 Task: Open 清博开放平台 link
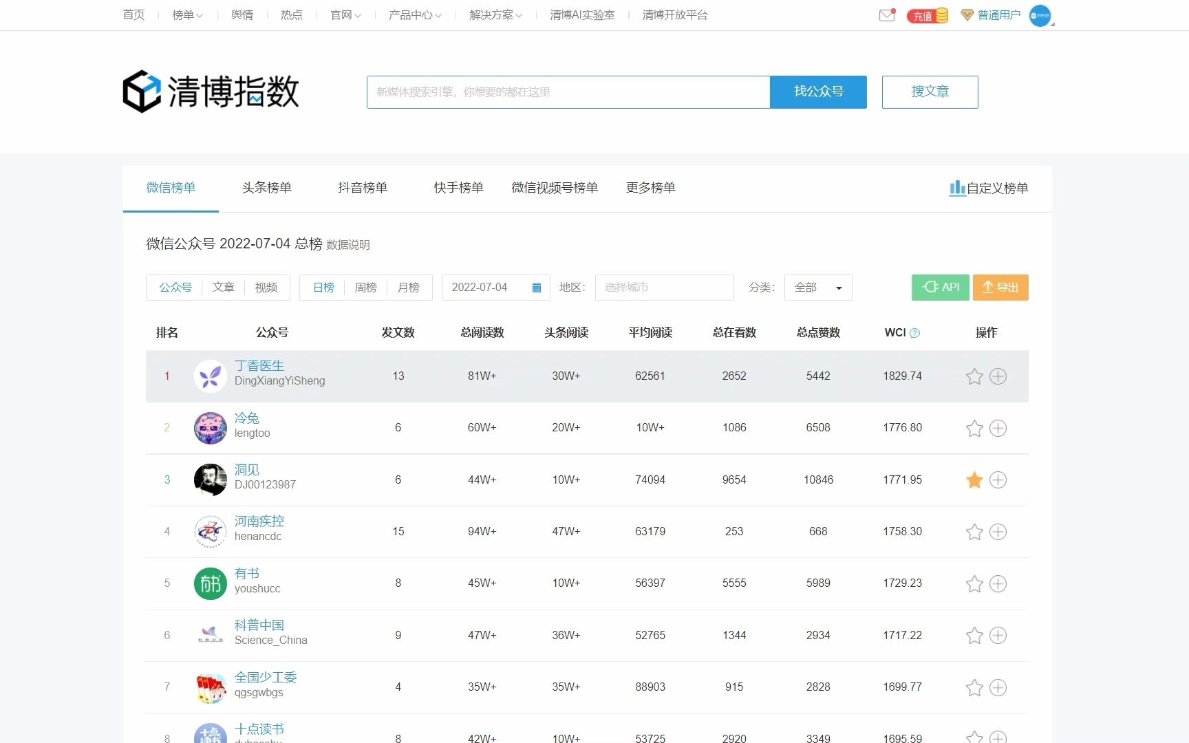(x=675, y=15)
